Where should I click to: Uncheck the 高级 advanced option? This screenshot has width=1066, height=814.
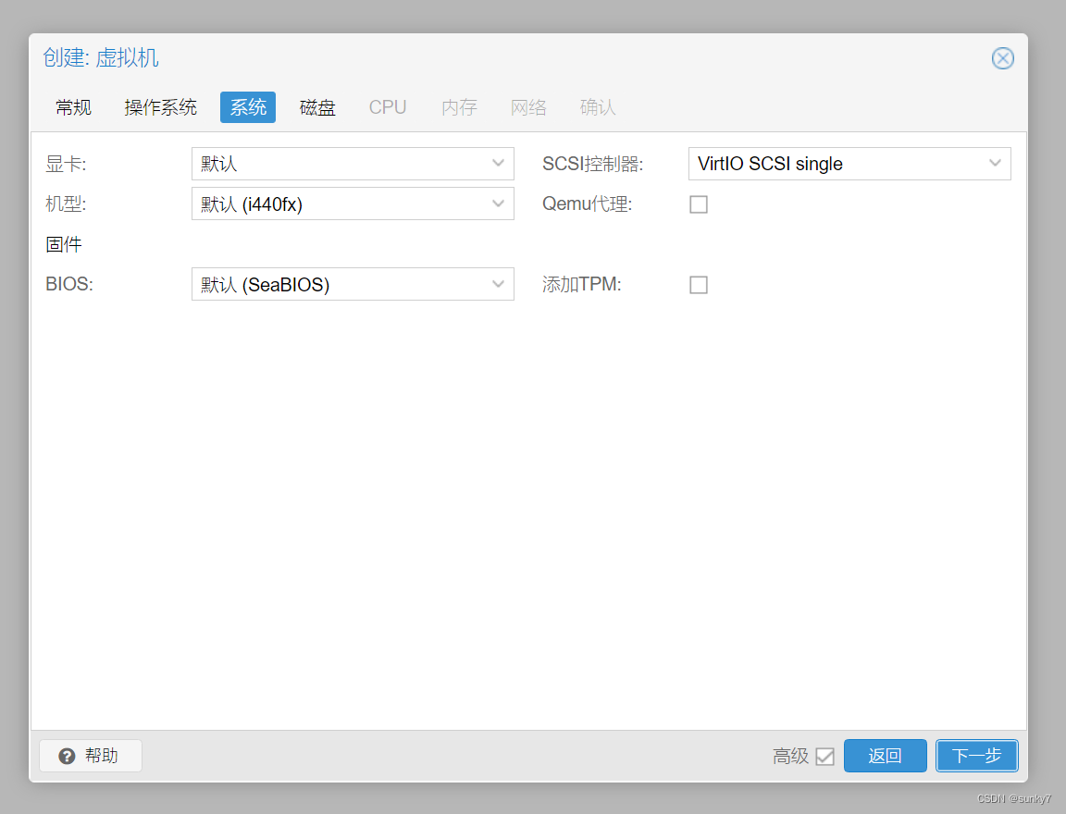[826, 756]
